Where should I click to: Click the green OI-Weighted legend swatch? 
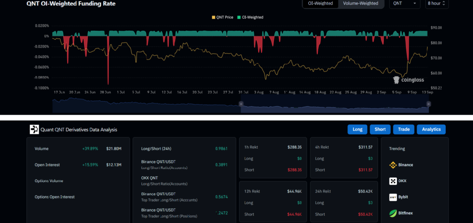click(238, 18)
